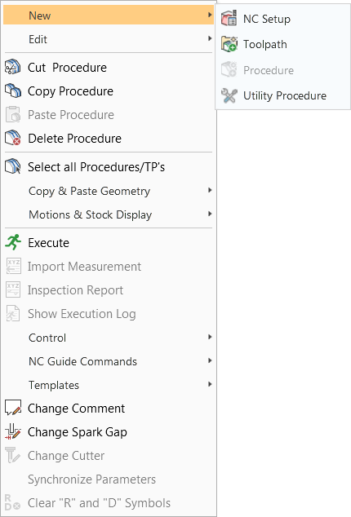Click the Change Spark Gap icon
Image resolution: width=351 pixels, height=517 pixels.
click(12, 432)
